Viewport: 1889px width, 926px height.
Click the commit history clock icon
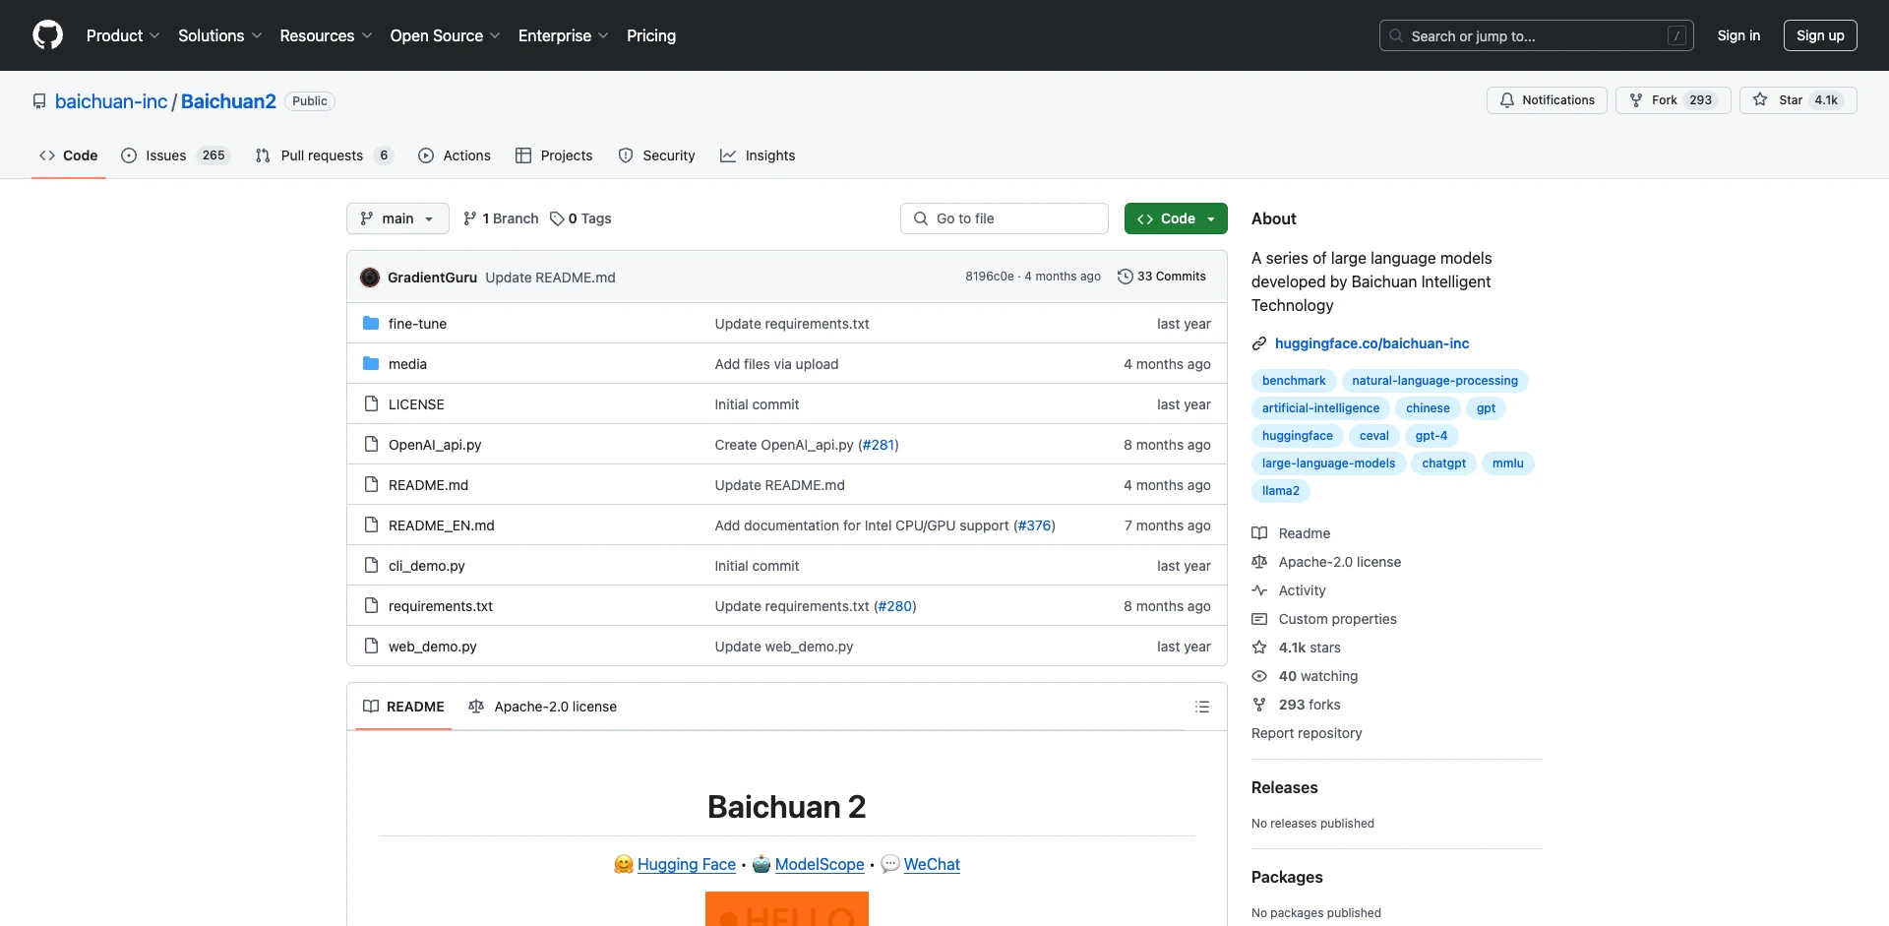pos(1125,277)
